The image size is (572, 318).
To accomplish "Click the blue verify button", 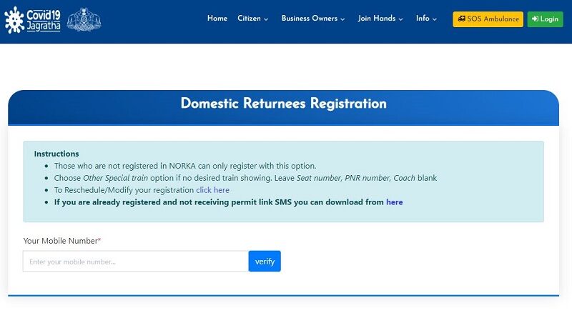I will (x=265, y=261).
